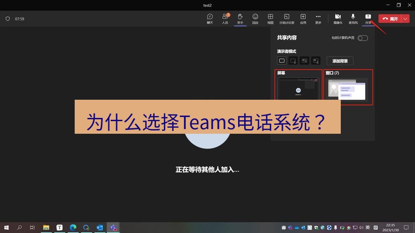Viewport: 415px width, 233px height.
Task: Select reporter presenter mode
Action: 316,61
